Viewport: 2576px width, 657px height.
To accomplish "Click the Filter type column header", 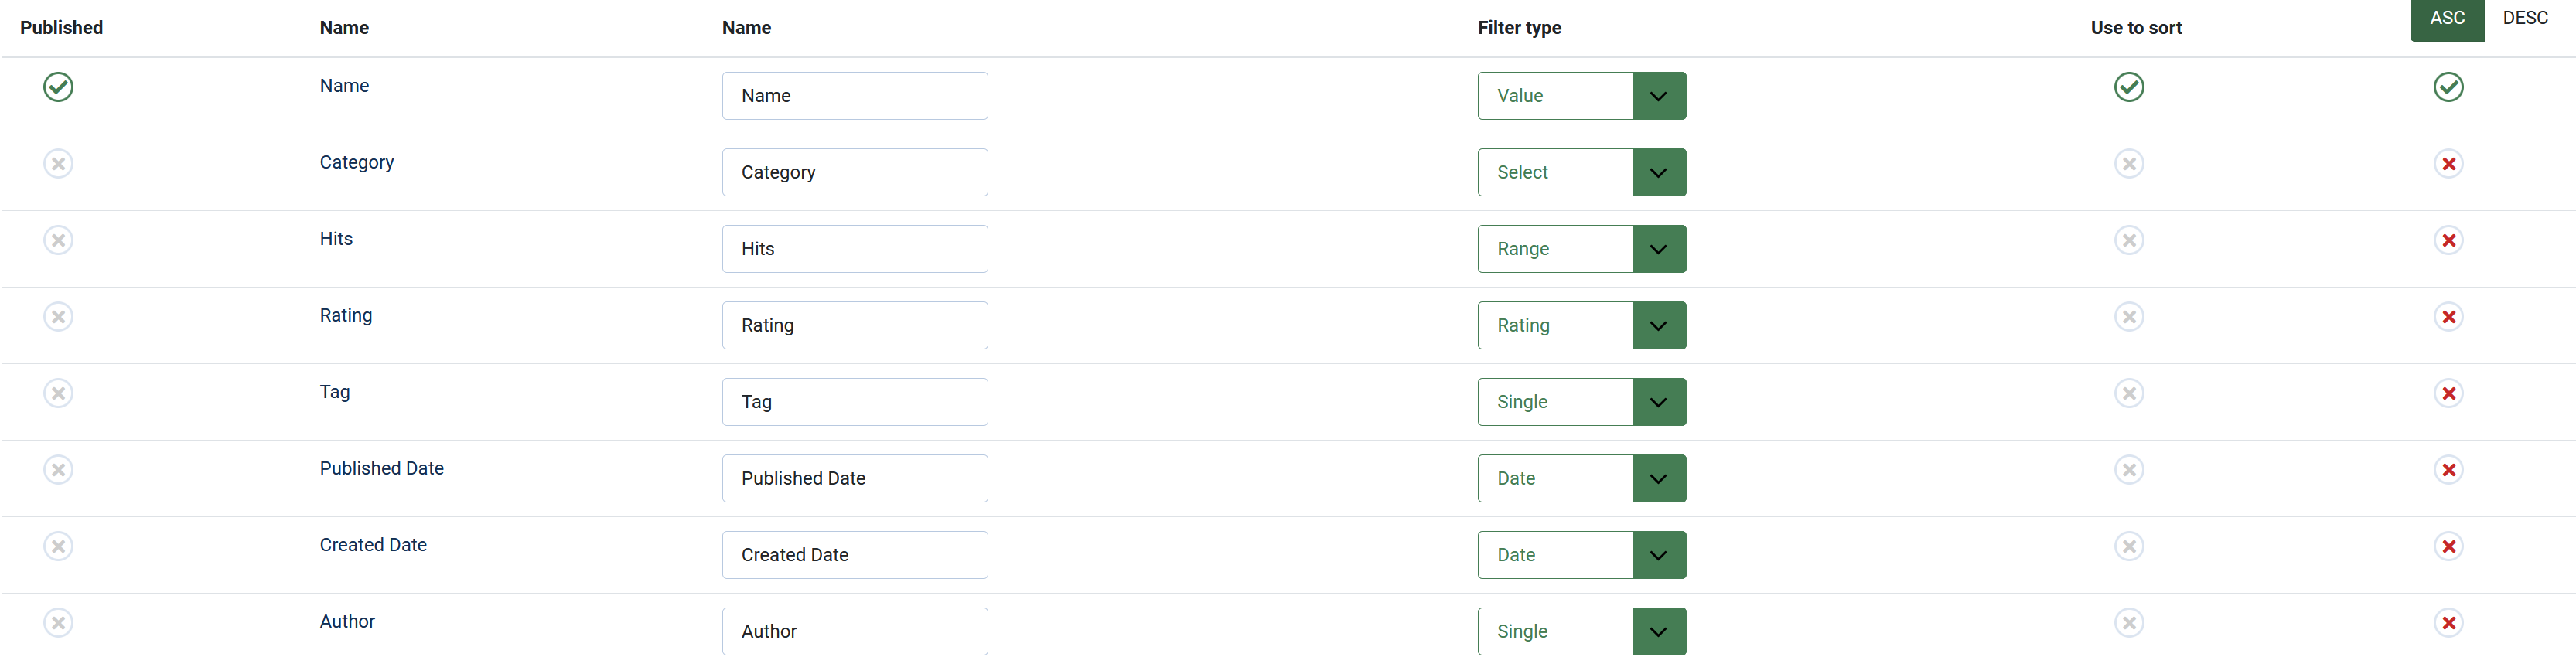I will click(1519, 28).
